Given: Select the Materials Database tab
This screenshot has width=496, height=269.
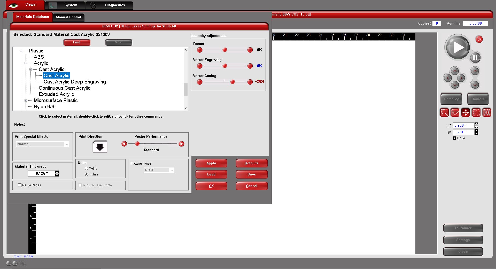Looking at the screenshot, I should pyautogui.click(x=33, y=17).
